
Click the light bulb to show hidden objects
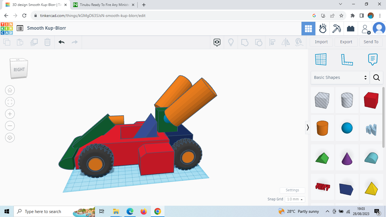[231, 42]
